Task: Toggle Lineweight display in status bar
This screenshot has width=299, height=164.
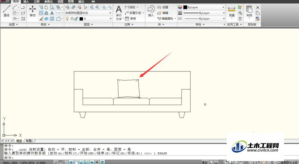Action: pyautogui.click(x=97, y=162)
